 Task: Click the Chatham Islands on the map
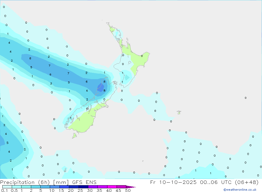(179, 112)
